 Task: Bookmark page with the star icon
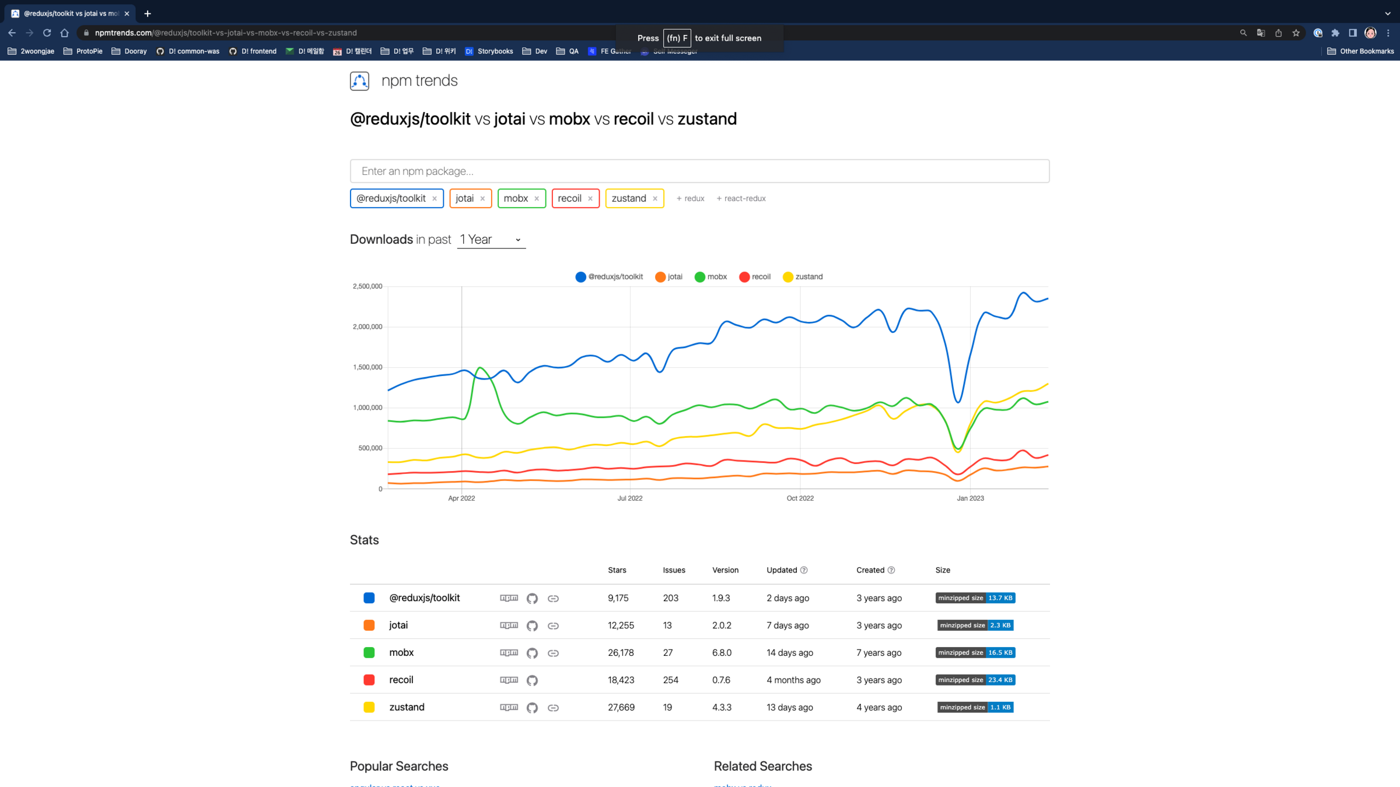1296,33
